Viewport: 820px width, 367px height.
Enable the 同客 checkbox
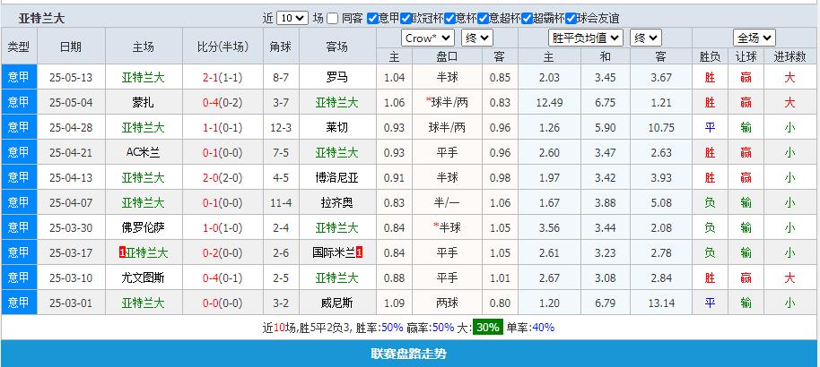coord(333,18)
